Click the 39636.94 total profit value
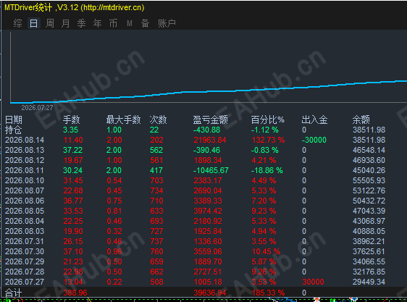Screen dimensions: 407x302 pyautogui.click(x=210, y=293)
